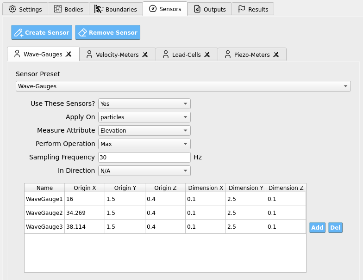363x280 pixels.
Task: Click the Add row button
Action: pyautogui.click(x=318, y=227)
